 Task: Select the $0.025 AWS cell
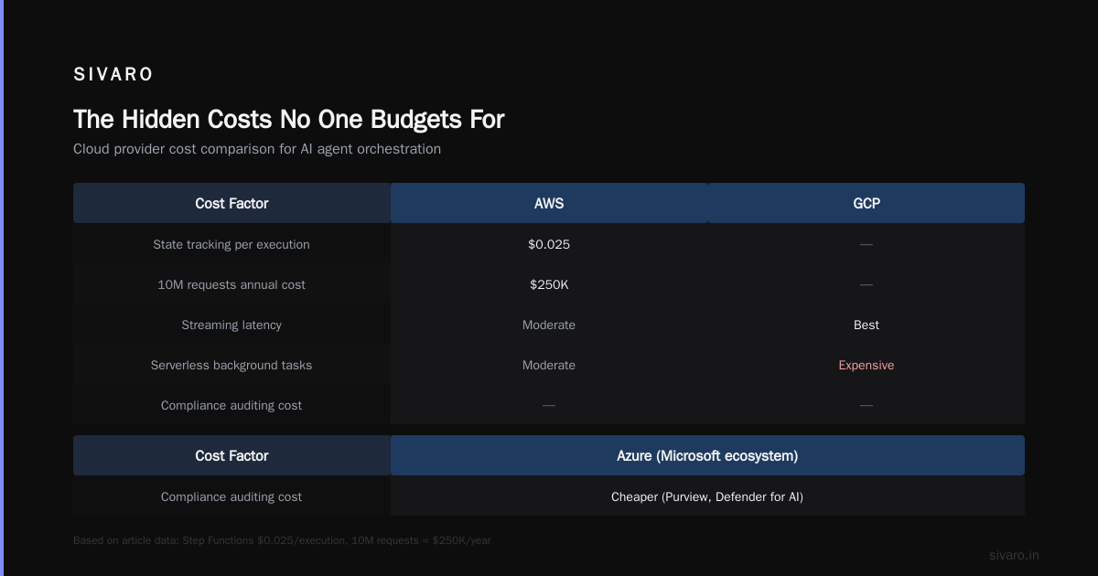[549, 244]
